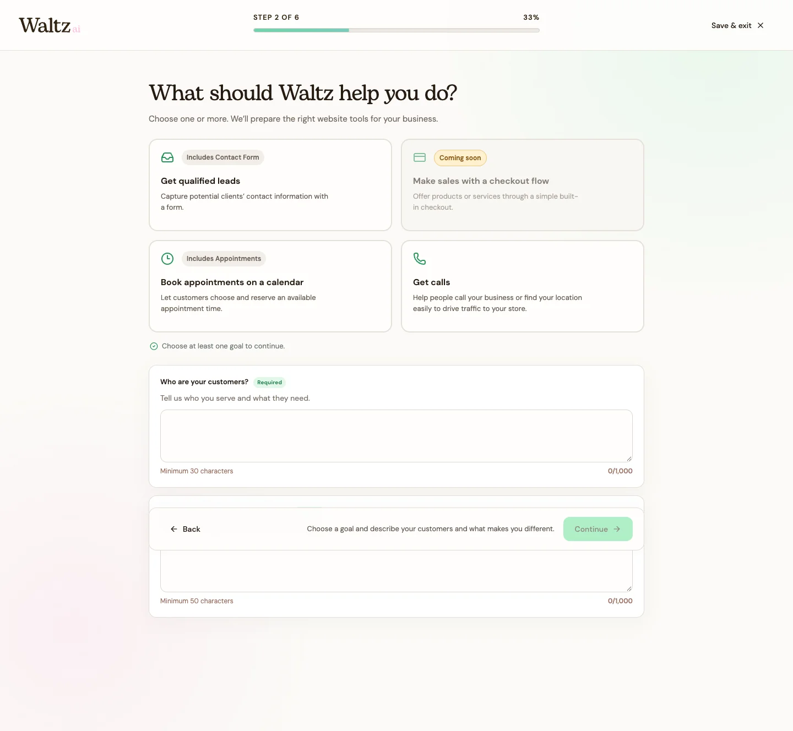Select the Get calls goal card
The width and height of the screenshot is (793, 731).
click(523, 286)
